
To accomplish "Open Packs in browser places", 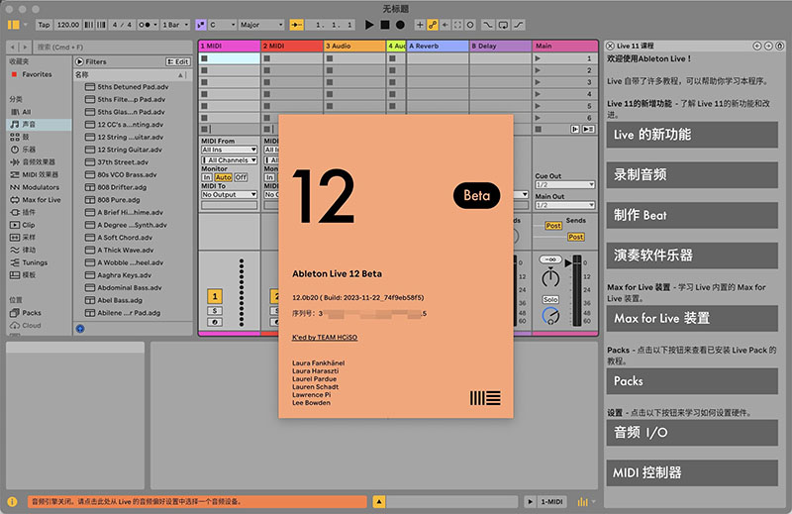I will coord(32,313).
